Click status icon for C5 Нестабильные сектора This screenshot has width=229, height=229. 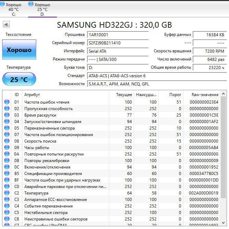click(x=7, y=212)
